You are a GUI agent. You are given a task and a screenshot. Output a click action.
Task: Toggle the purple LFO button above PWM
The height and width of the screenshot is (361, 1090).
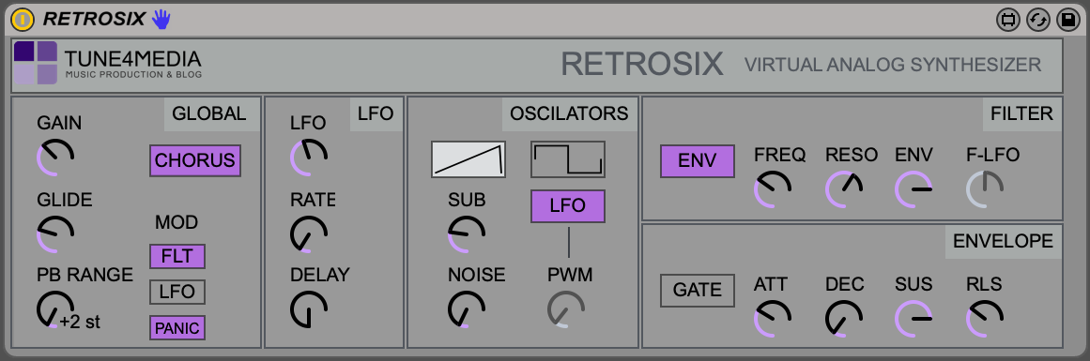point(568,206)
